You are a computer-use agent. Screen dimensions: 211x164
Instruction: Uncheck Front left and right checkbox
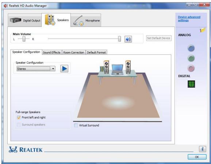(19, 117)
